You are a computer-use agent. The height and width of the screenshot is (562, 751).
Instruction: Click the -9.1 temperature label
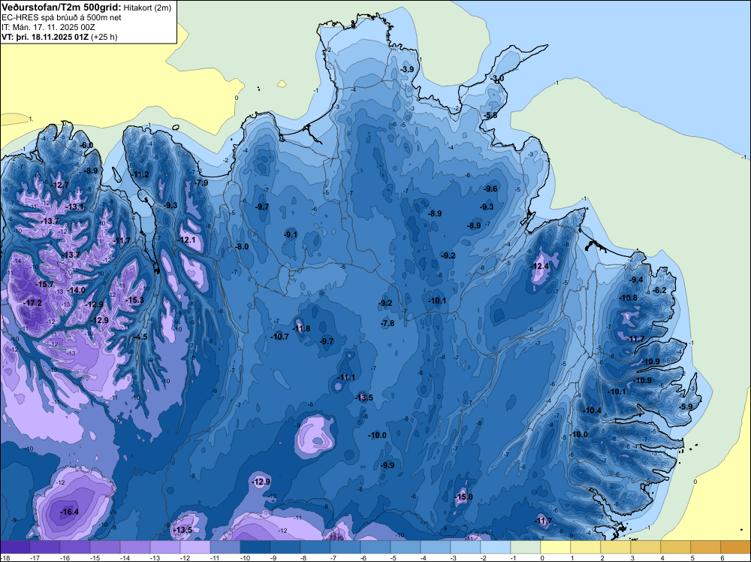click(x=291, y=234)
